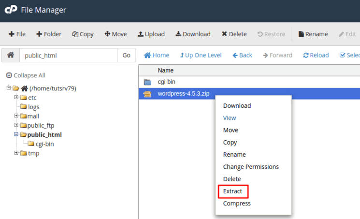Collapse the public_html tree node

click(16, 134)
